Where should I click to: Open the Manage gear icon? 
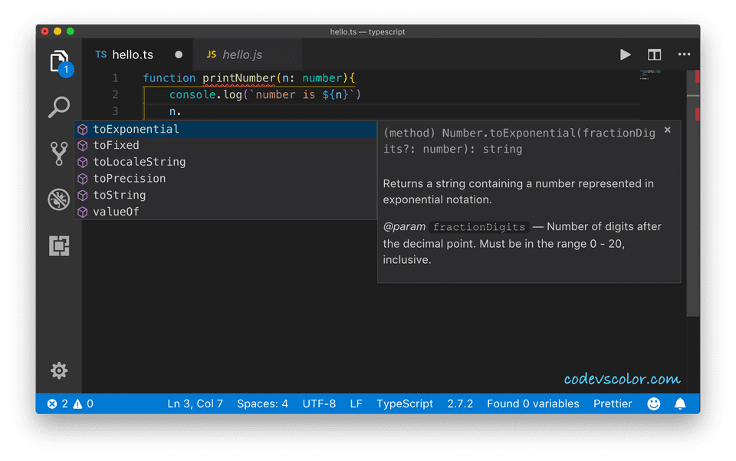(59, 370)
